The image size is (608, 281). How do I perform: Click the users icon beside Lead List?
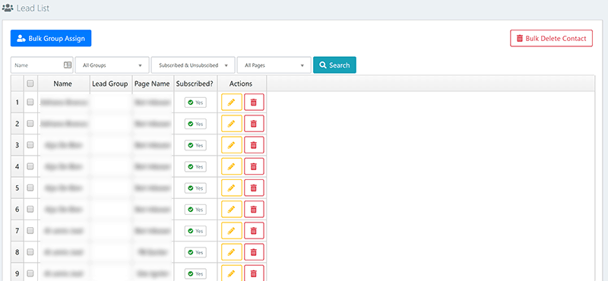(x=8, y=8)
